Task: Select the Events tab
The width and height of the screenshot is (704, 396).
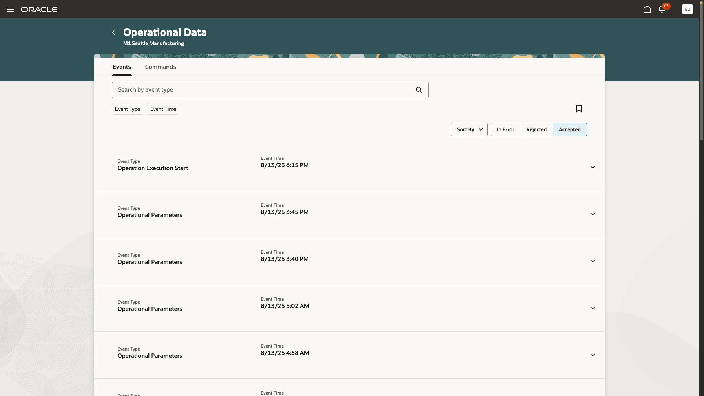Action: click(121, 67)
